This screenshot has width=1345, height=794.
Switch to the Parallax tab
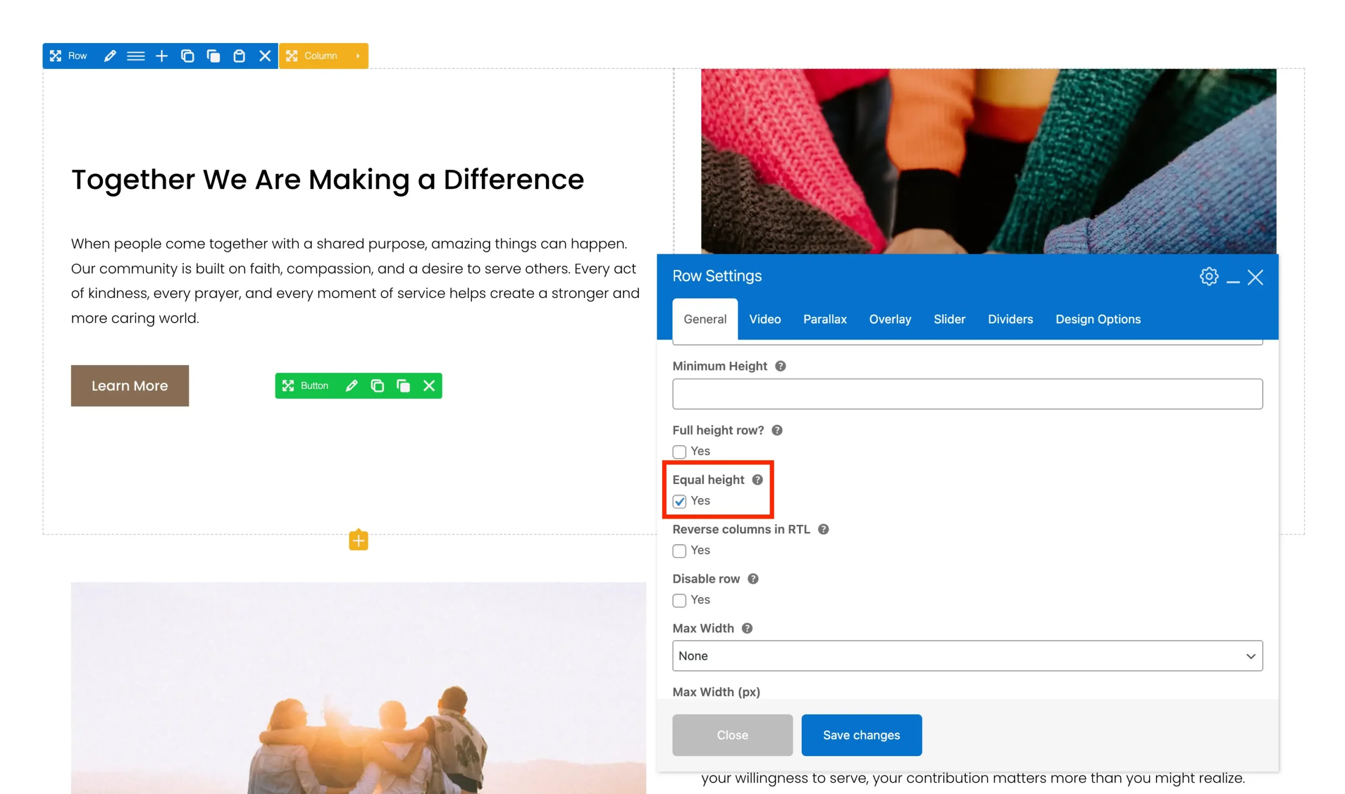pyautogui.click(x=825, y=319)
